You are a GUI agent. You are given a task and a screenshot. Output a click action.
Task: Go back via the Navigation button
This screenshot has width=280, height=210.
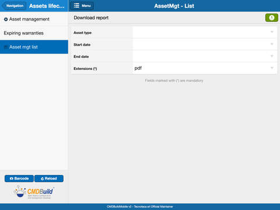14,6
